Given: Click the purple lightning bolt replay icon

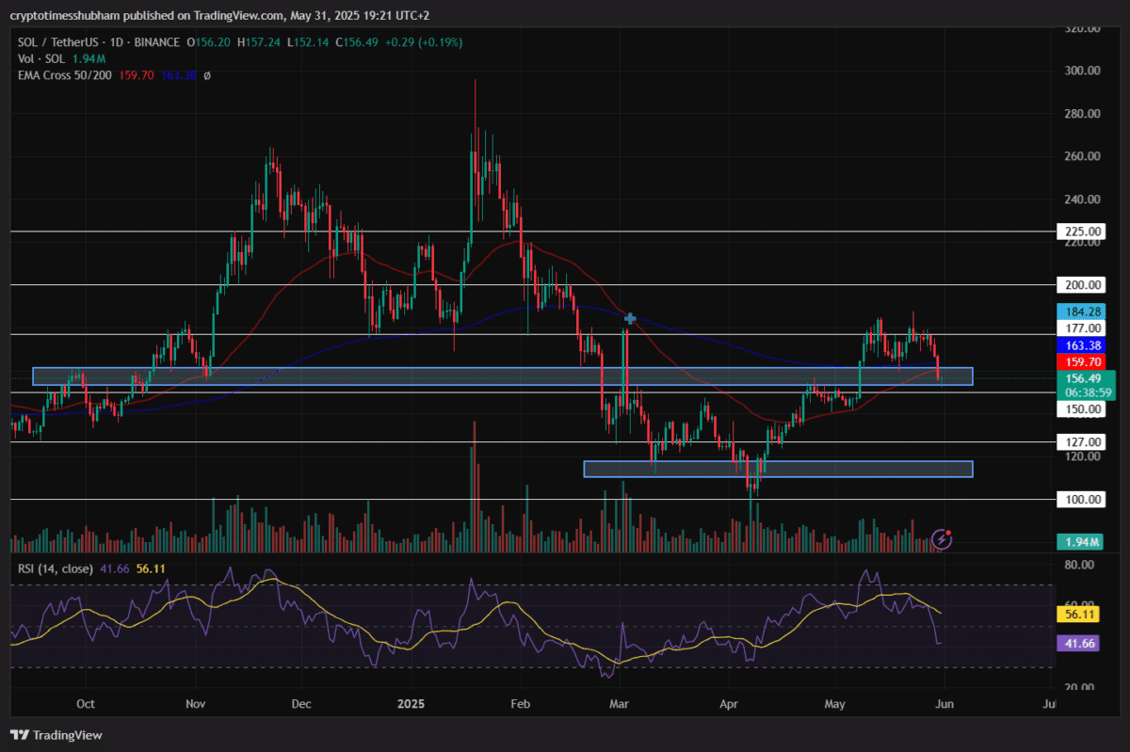Looking at the screenshot, I should point(941,539).
